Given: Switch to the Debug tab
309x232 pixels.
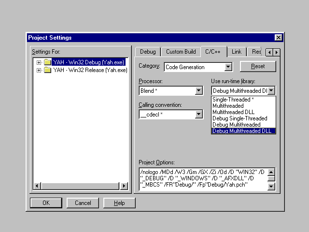Looking at the screenshot, I should [x=148, y=52].
